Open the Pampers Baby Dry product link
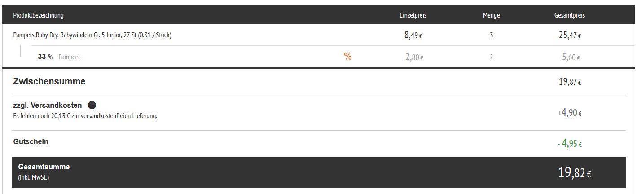Screen dimensions: 641x194 click(x=92, y=35)
